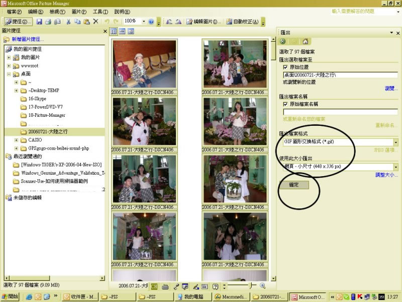Click the 我的電腦 taskbar button
The image size is (402, 302).
193,296
